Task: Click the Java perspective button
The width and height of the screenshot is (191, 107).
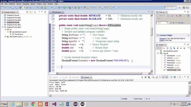Action: pyautogui.click(x=186, y=8)
